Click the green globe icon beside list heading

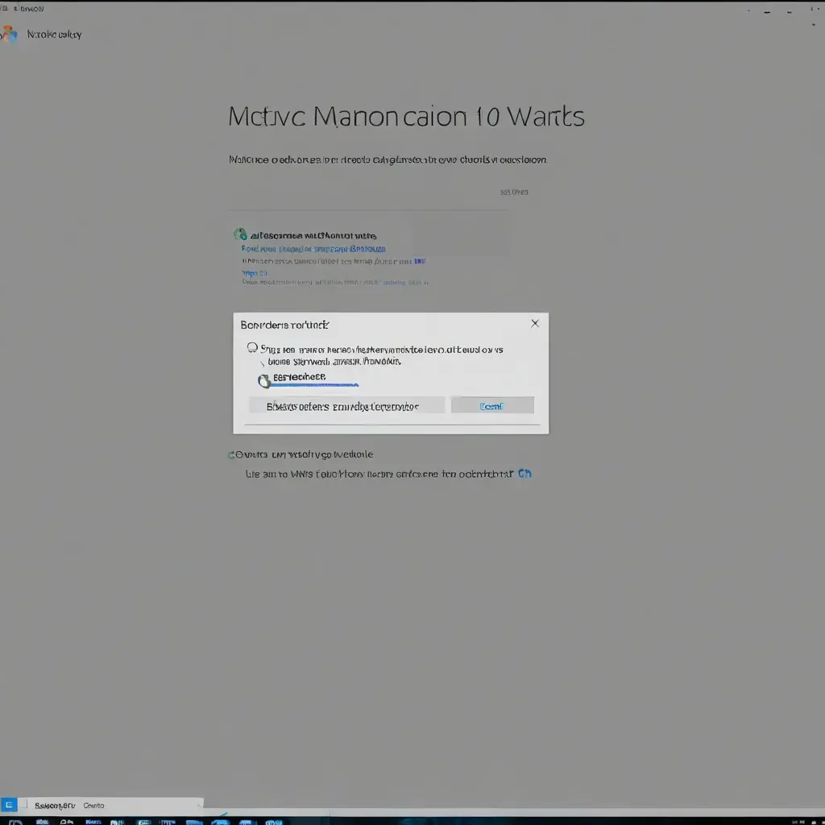240,234
